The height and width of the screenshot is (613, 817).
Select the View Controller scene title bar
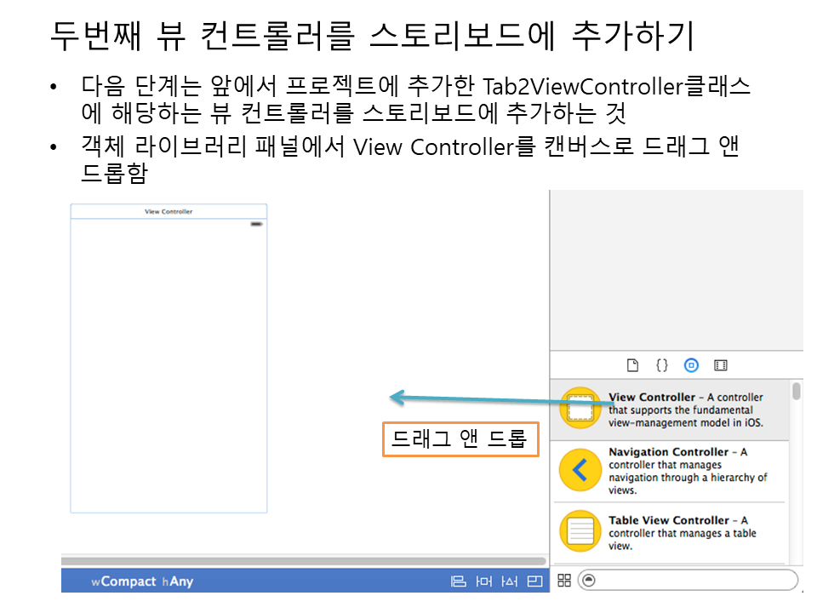[169, 211]
